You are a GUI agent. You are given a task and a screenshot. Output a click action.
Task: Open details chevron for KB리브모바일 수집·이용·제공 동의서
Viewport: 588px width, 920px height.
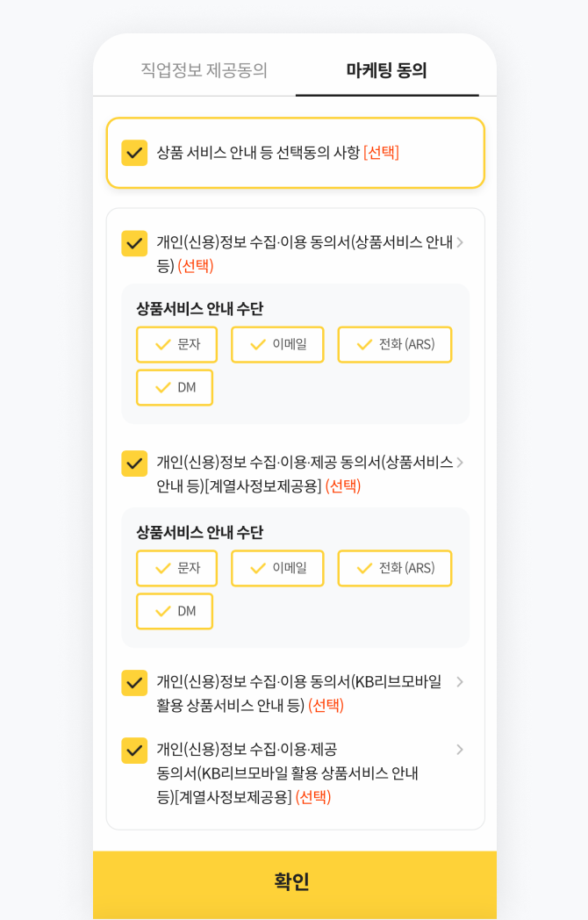pos(460,750)
